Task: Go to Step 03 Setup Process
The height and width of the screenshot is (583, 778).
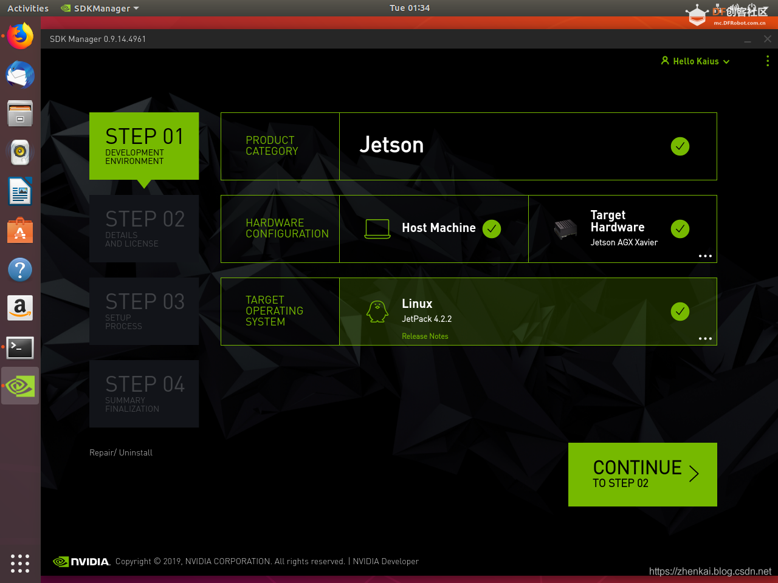Action: point(144,311)
